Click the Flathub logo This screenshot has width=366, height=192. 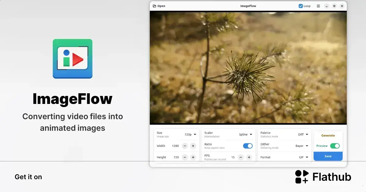click(x=323, y=177)
